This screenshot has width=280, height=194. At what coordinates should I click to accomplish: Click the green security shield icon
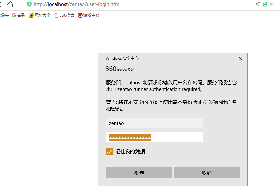pos(29,4)
